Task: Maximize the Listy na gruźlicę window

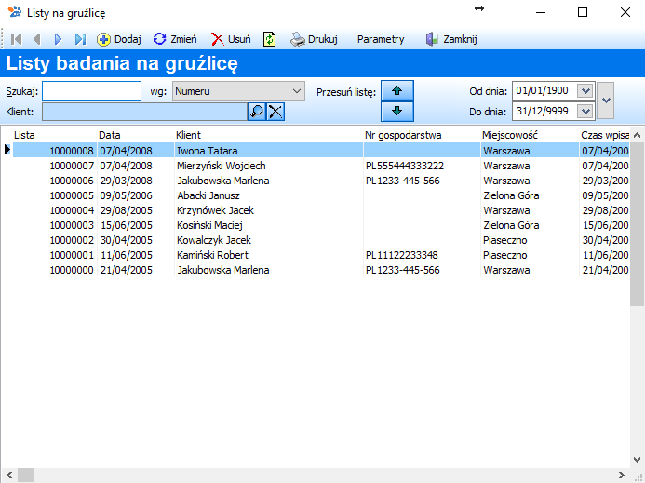Action: point(583,12)
